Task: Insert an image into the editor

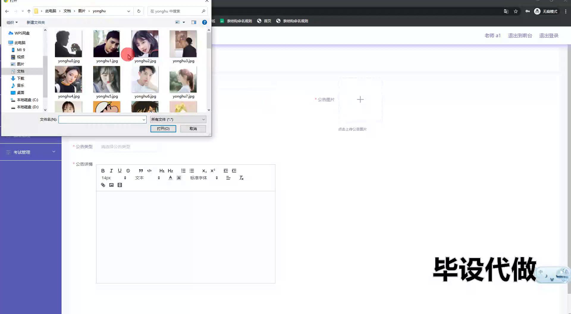Action: click(111, 185)
